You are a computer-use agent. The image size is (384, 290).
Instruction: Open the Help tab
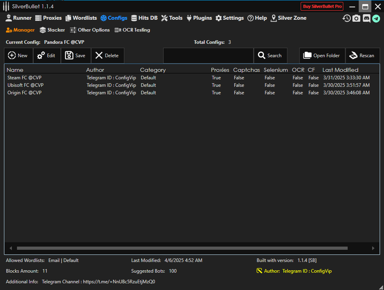257,18
